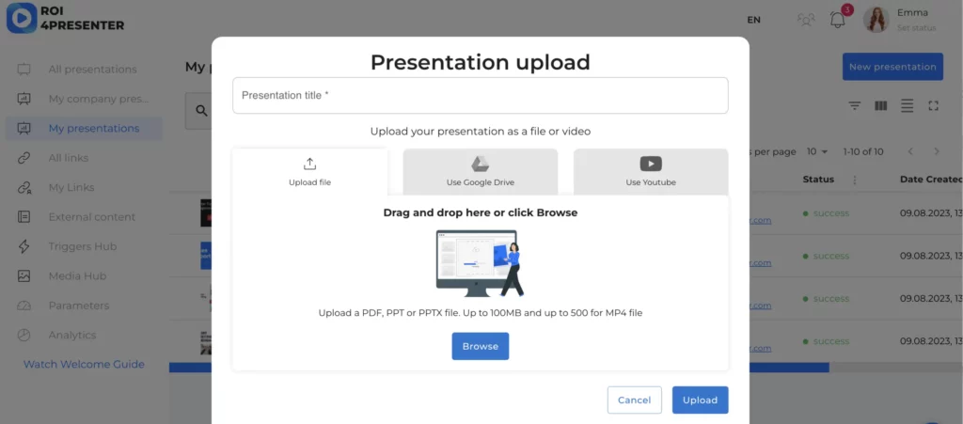963x424 pixels.
Task: Click the ROI4Presenter logo icon
Action: click(22, 19)
